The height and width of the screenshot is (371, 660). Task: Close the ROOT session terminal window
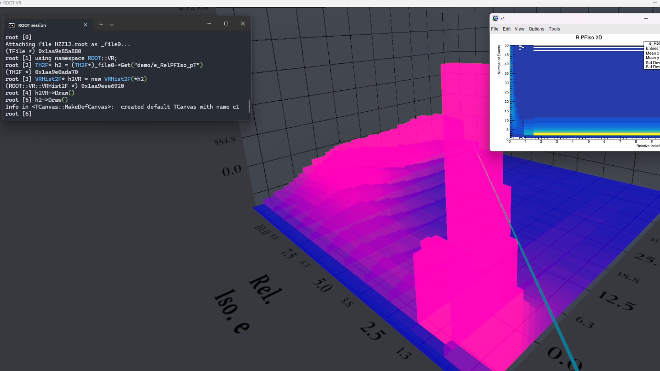click(x=243, y=23)
